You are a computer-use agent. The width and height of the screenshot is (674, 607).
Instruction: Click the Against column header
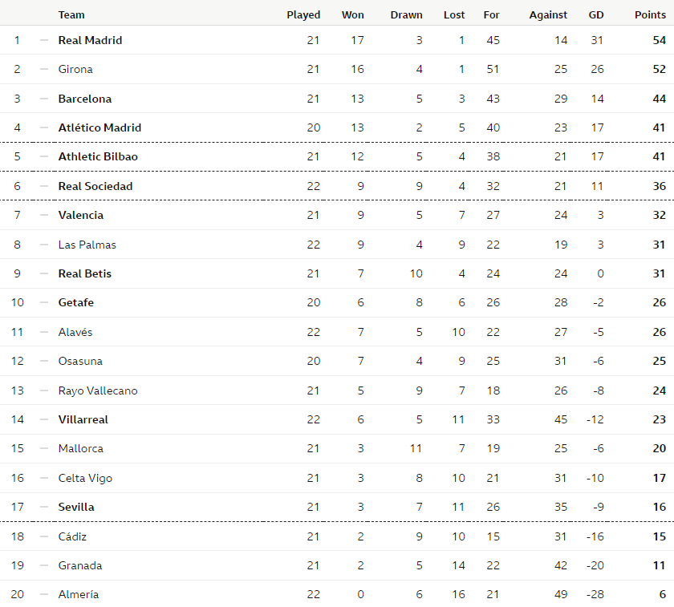[x=548, y=14]
